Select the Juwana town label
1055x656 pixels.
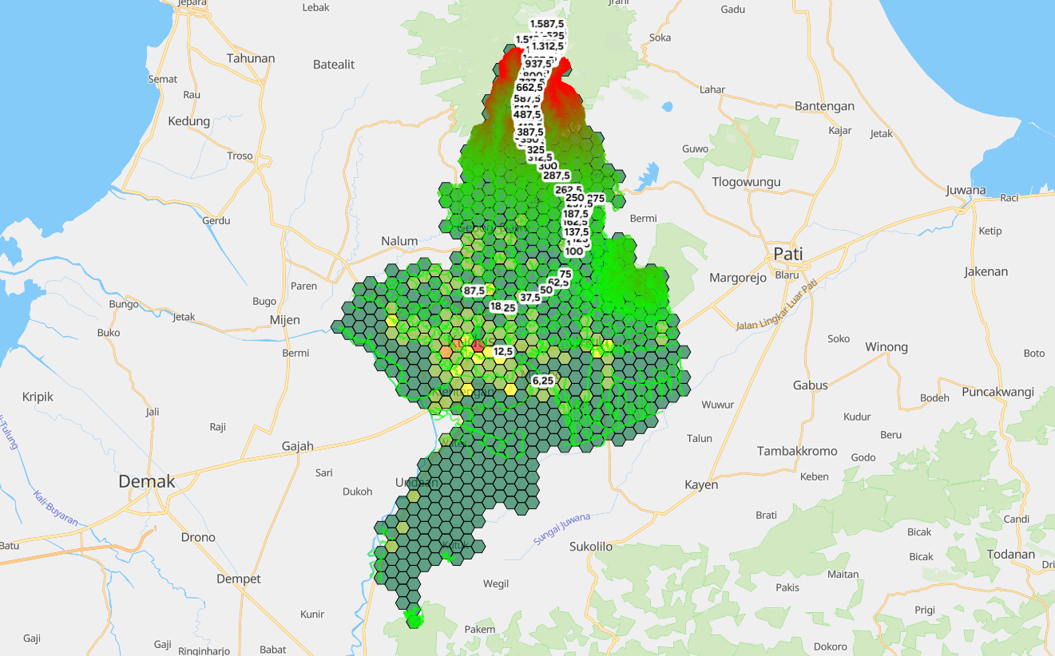(966, 190)
